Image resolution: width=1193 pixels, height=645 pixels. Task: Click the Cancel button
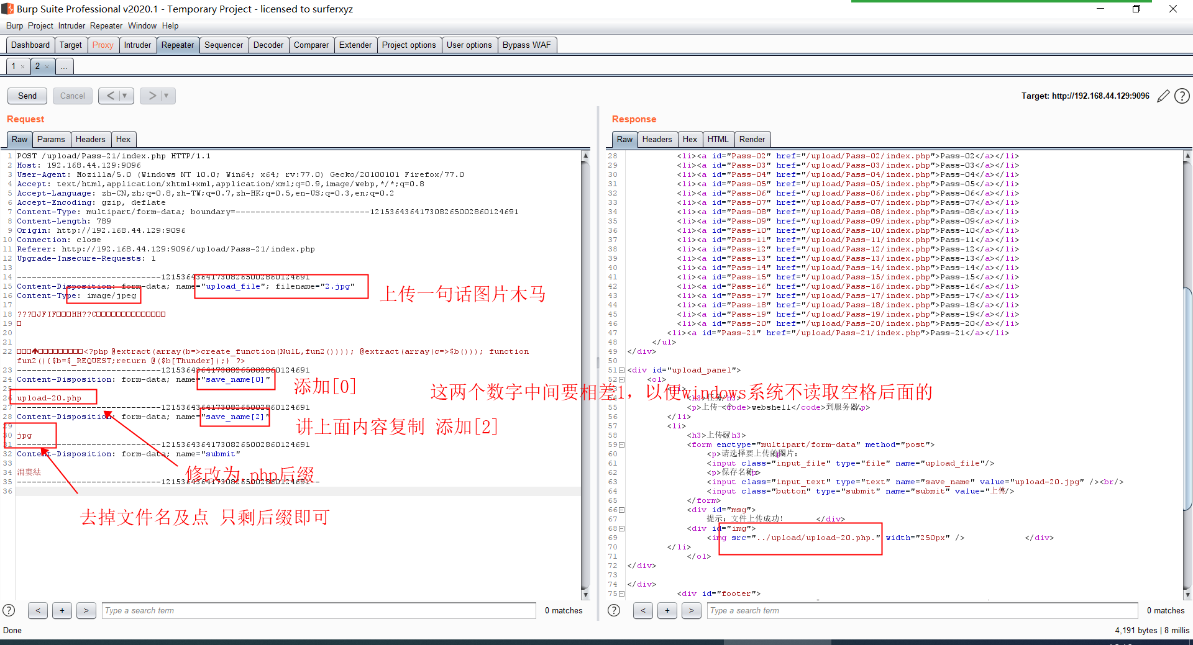tap(73, 96)
